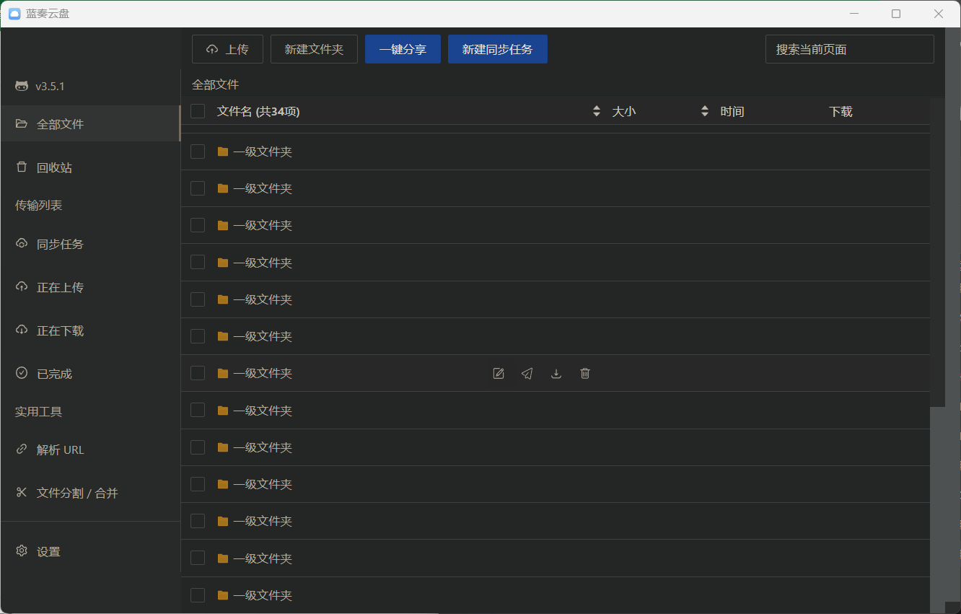
Task: Tick the select-all checkbox beside 文件名
Action: pos(198,111)
